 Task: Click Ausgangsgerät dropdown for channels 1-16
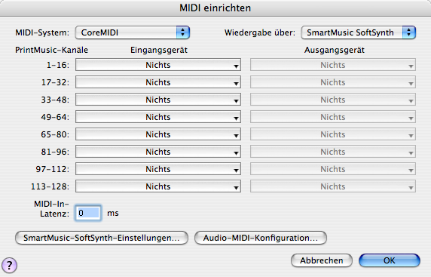[333, 65]
